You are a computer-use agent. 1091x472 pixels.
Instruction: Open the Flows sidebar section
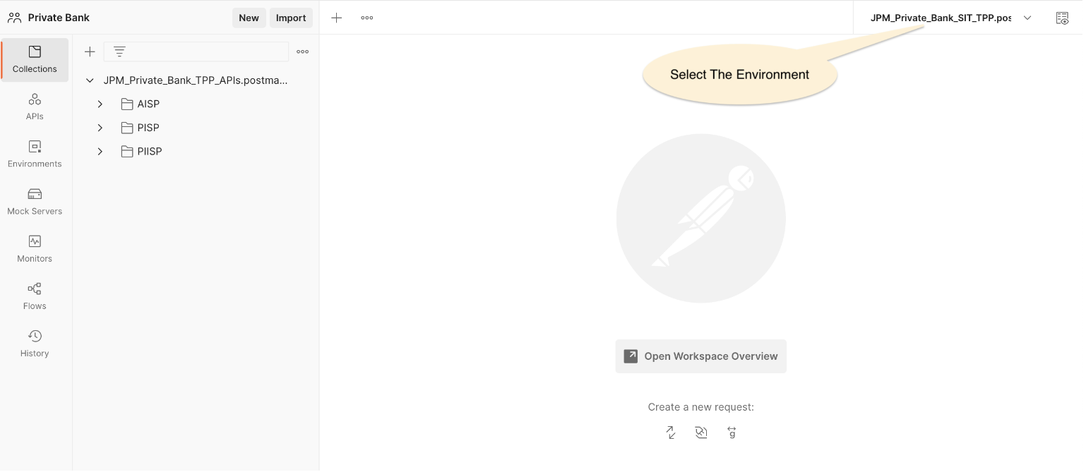point(35,296)
